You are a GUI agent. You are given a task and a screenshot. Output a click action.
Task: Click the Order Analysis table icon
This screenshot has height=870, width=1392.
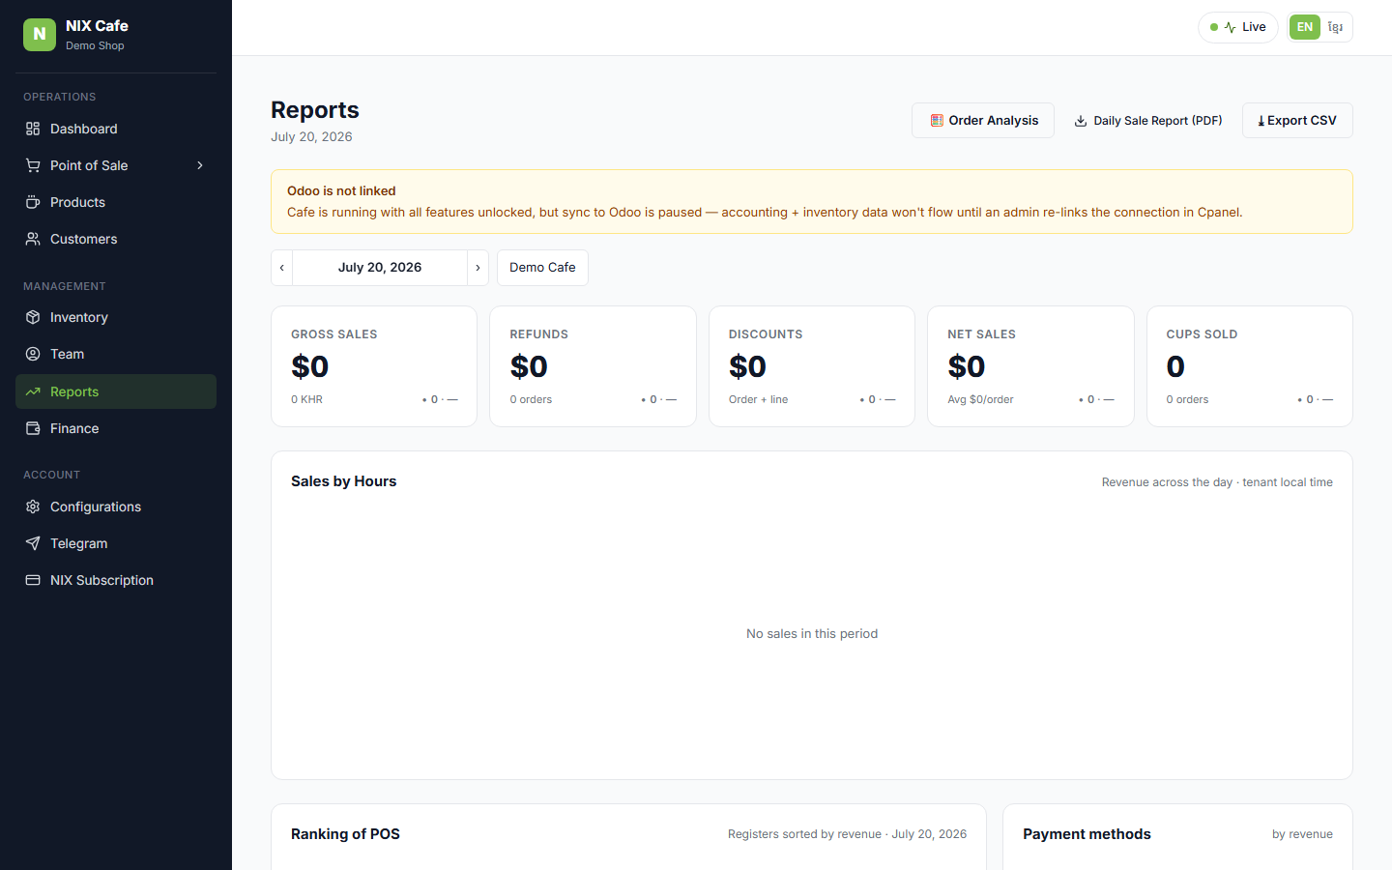(937, 121)
